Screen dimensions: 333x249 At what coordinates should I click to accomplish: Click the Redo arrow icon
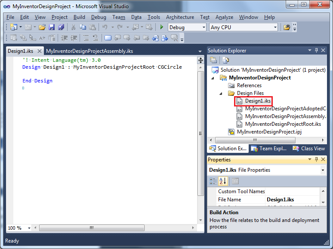(x=120, y=27)
